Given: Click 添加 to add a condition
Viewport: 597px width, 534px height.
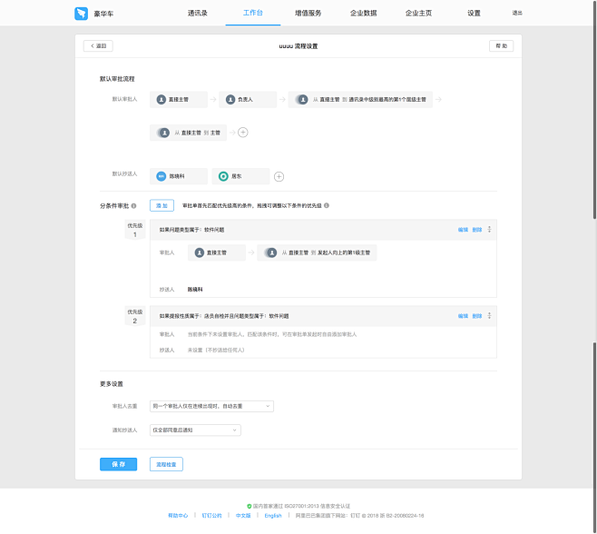Looking at the screenshot, I should point(161,205).
